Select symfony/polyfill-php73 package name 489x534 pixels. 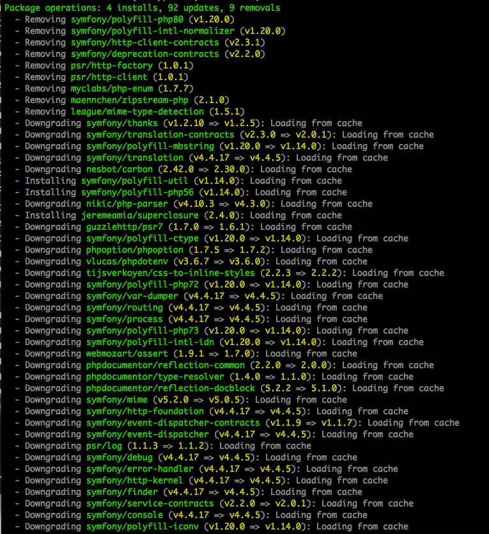click(x=142, y=330)
